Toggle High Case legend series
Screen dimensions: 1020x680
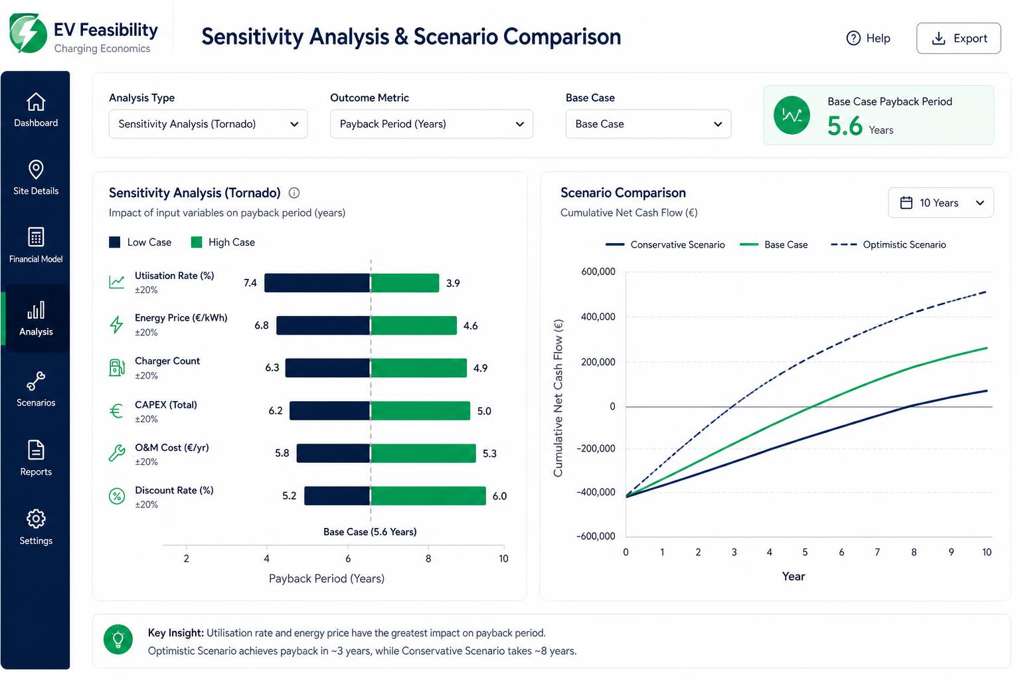(x=223, y=242)
